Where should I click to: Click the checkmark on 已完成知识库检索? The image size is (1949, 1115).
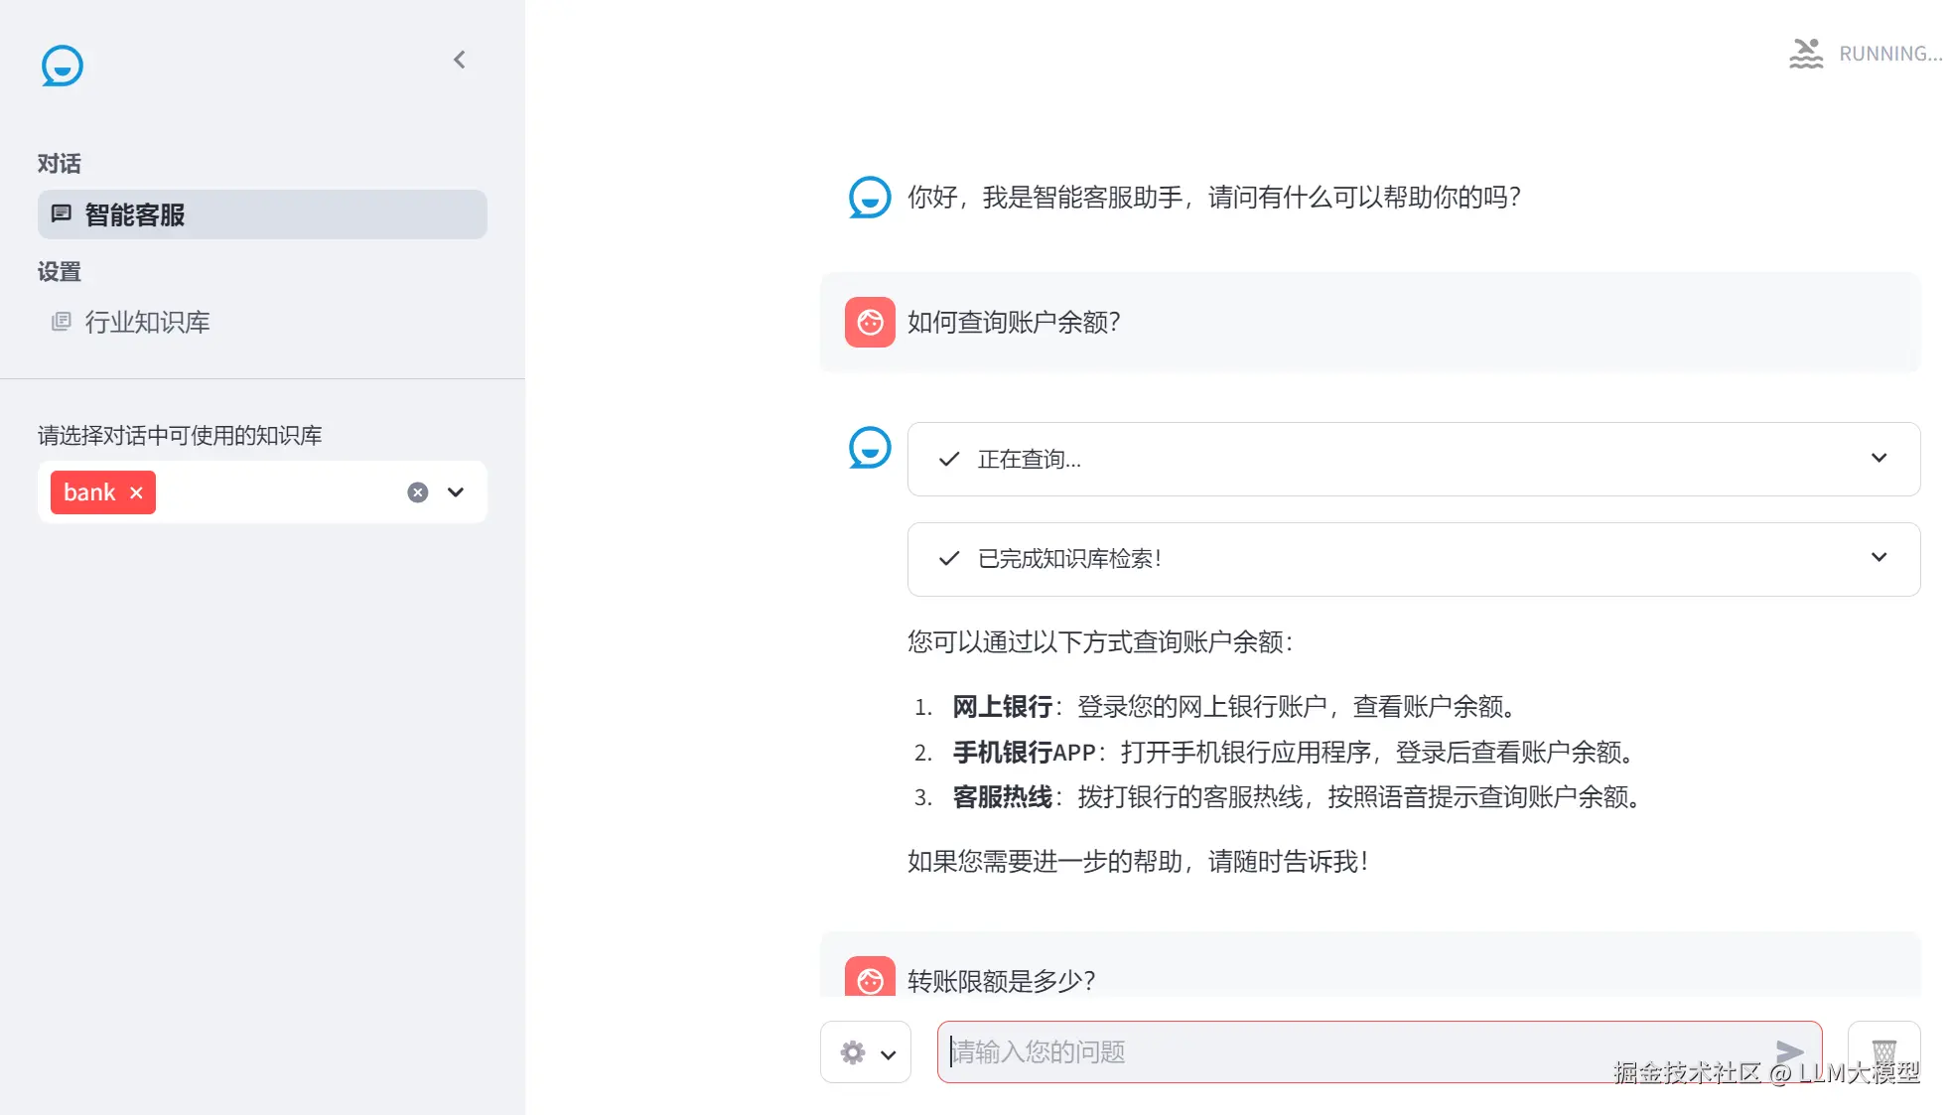point(949,558)
